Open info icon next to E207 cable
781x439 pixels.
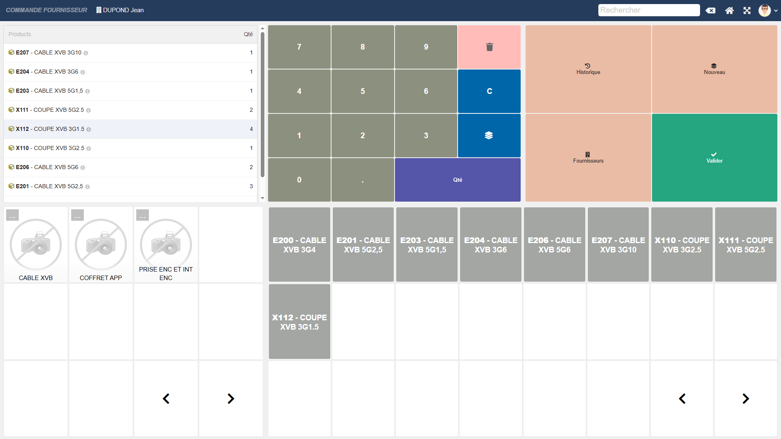pos(86,53)
